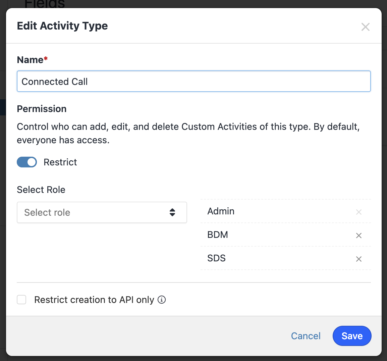The height and width of the screenshot is (361, 387).
Task: Save the activity type changes
Action: (352, 336)
